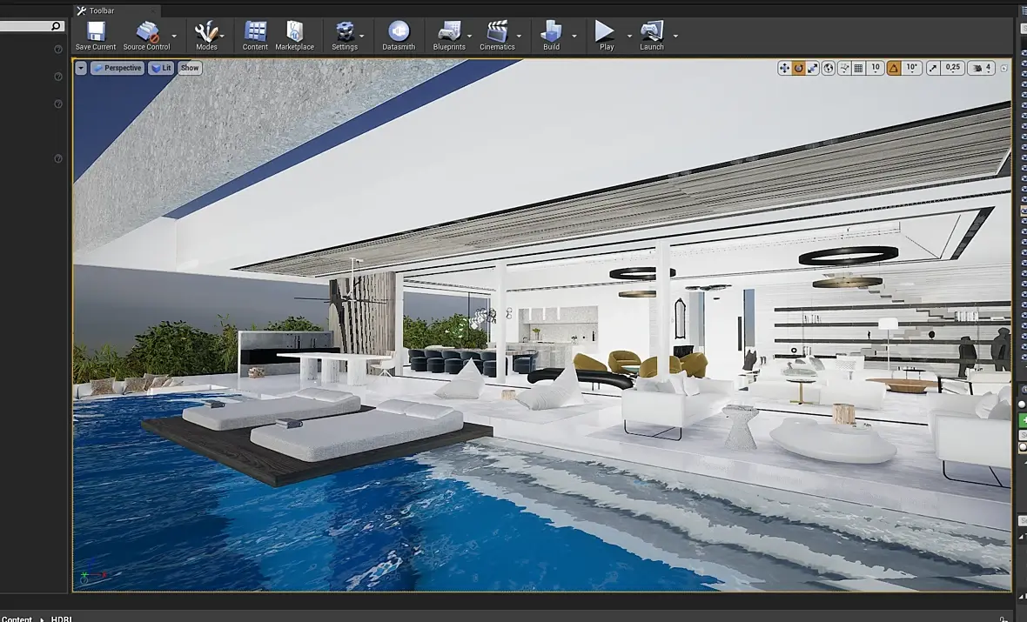Open the Settings toolbar item
Viewport: 1027px width, 622px height.
345,36
